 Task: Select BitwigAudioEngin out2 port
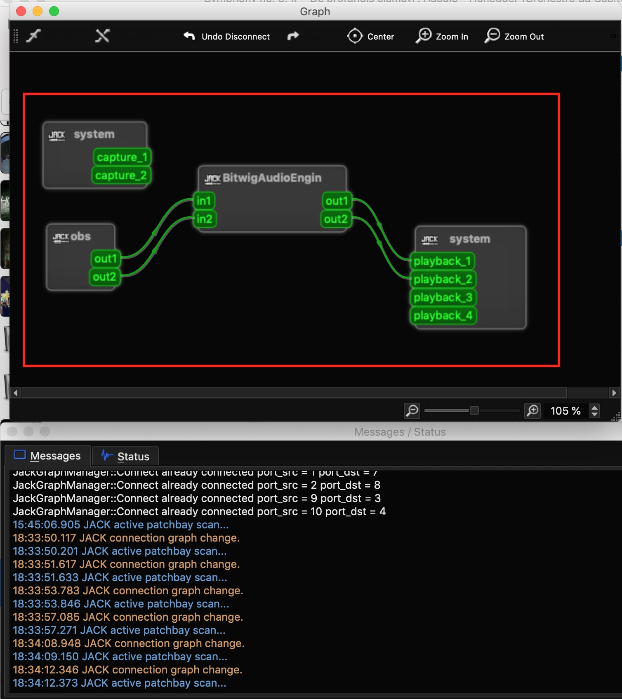pos(336,219)
